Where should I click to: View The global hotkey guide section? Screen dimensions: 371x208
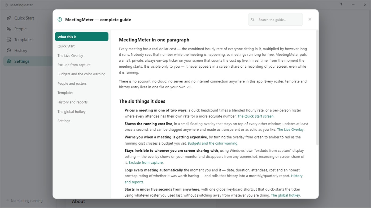(82, 112)
